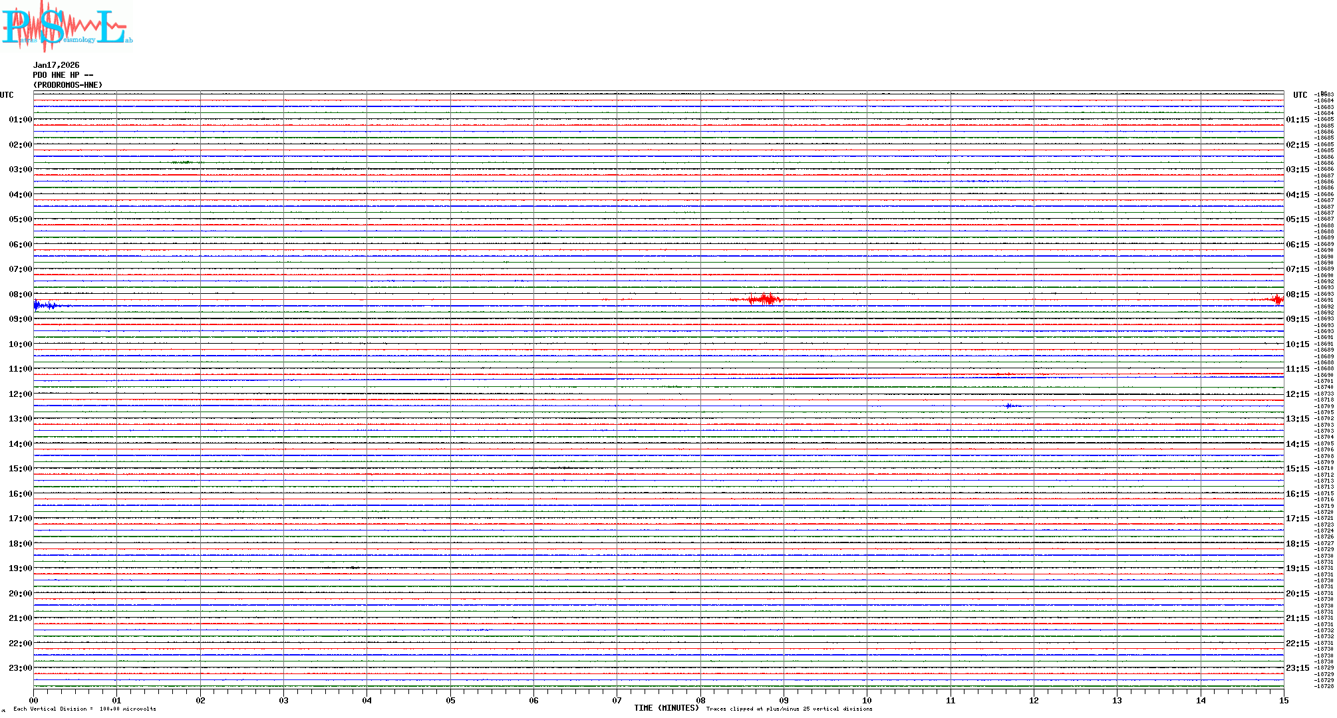This screenshot has height=718, width=1337.
Task: Click the TIME (MINUTES) axis title
Action: click(666, 708)
